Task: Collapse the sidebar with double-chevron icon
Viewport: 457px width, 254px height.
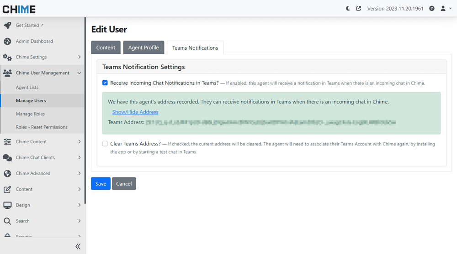Action: pos(78,246)
